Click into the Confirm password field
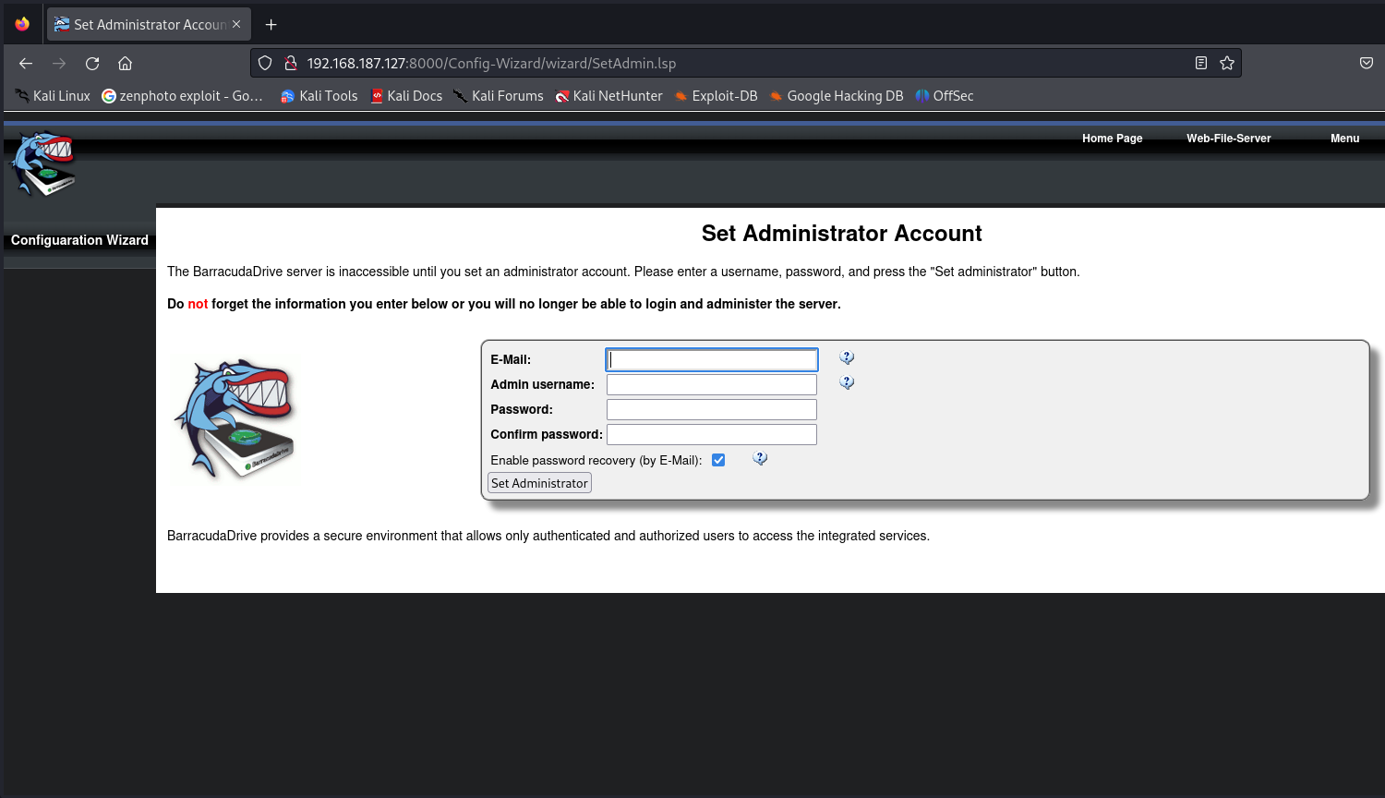 (711, 435)
